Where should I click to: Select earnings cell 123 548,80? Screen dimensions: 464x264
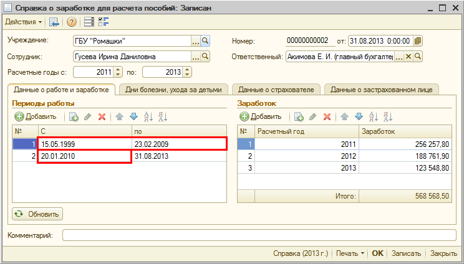[x=405, y=167]
